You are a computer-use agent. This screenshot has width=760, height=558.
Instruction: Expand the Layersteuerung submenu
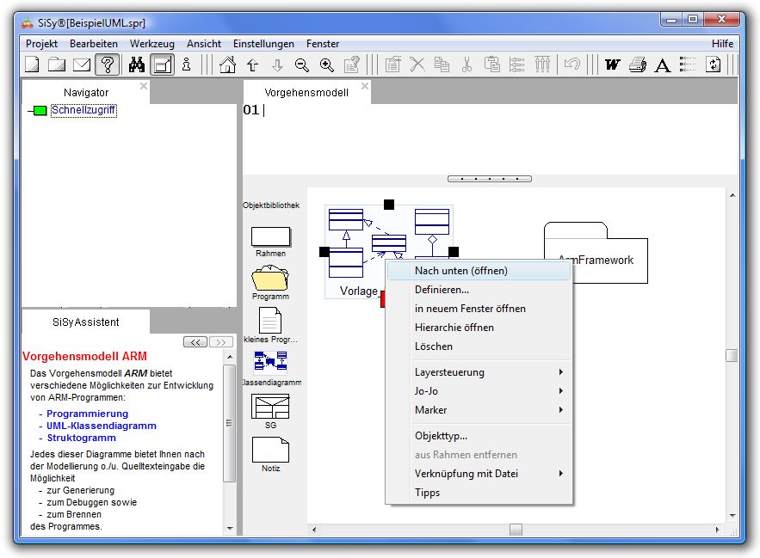479,372
